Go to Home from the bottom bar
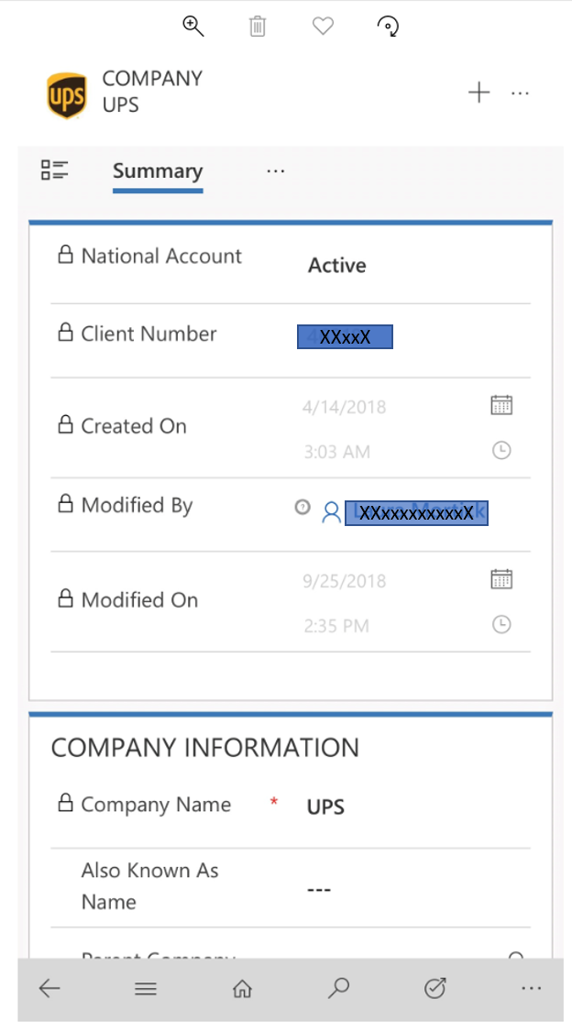Screen dimensions: 572x1031 (242, 988)
